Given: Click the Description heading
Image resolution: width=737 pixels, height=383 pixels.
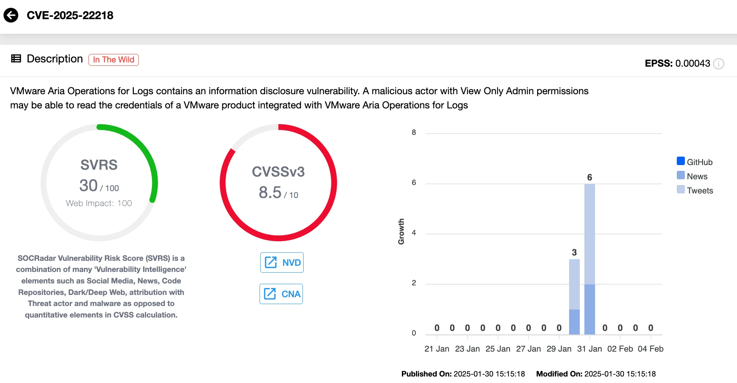Looking at the screenshot, I should (55, 59).
